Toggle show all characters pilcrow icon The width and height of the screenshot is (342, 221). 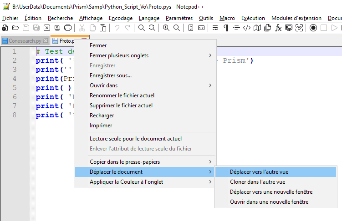[226, 28]
